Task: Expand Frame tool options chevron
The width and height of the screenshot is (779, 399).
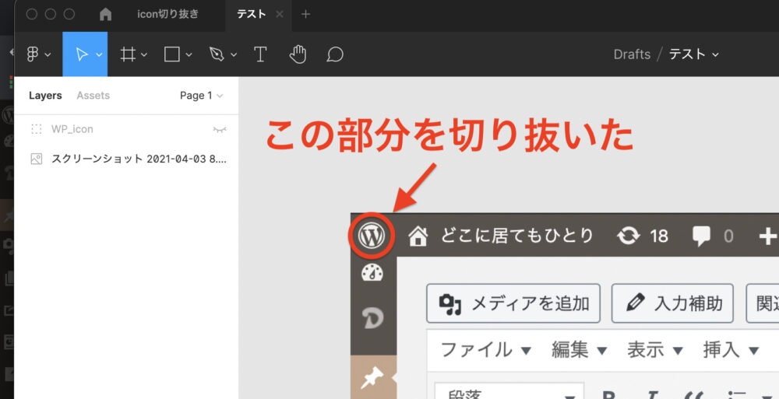Action: (144, 54)
